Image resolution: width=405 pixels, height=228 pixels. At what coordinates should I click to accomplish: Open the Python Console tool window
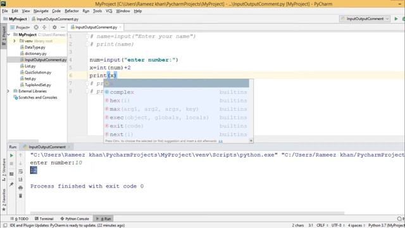[x=75, y=218]
